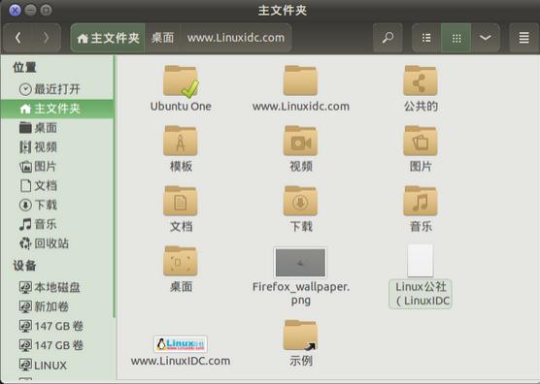Click the 公共的 folder name label
The height and width of the screenshot is (384, 540).
[421, 107]
